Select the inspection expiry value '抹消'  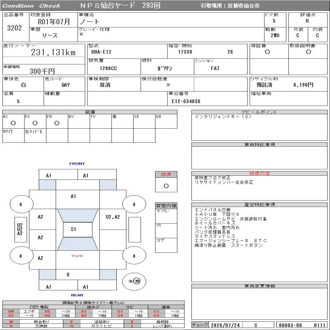click(x=105, y=85)
